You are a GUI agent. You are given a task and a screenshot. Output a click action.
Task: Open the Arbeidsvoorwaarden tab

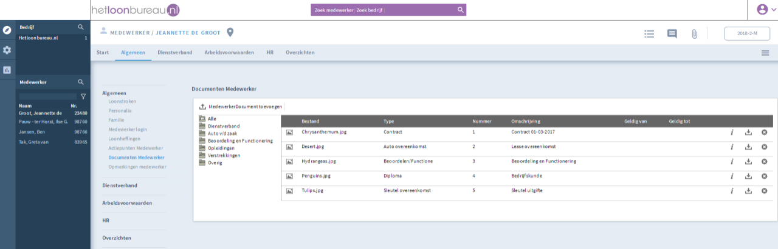pyautogui.click(x=229, y=53)
